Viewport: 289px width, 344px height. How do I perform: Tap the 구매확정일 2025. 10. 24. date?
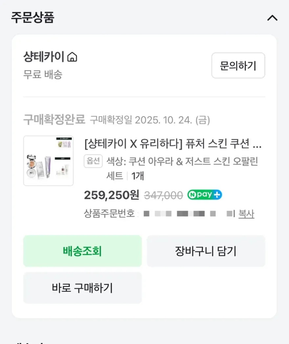150,120
